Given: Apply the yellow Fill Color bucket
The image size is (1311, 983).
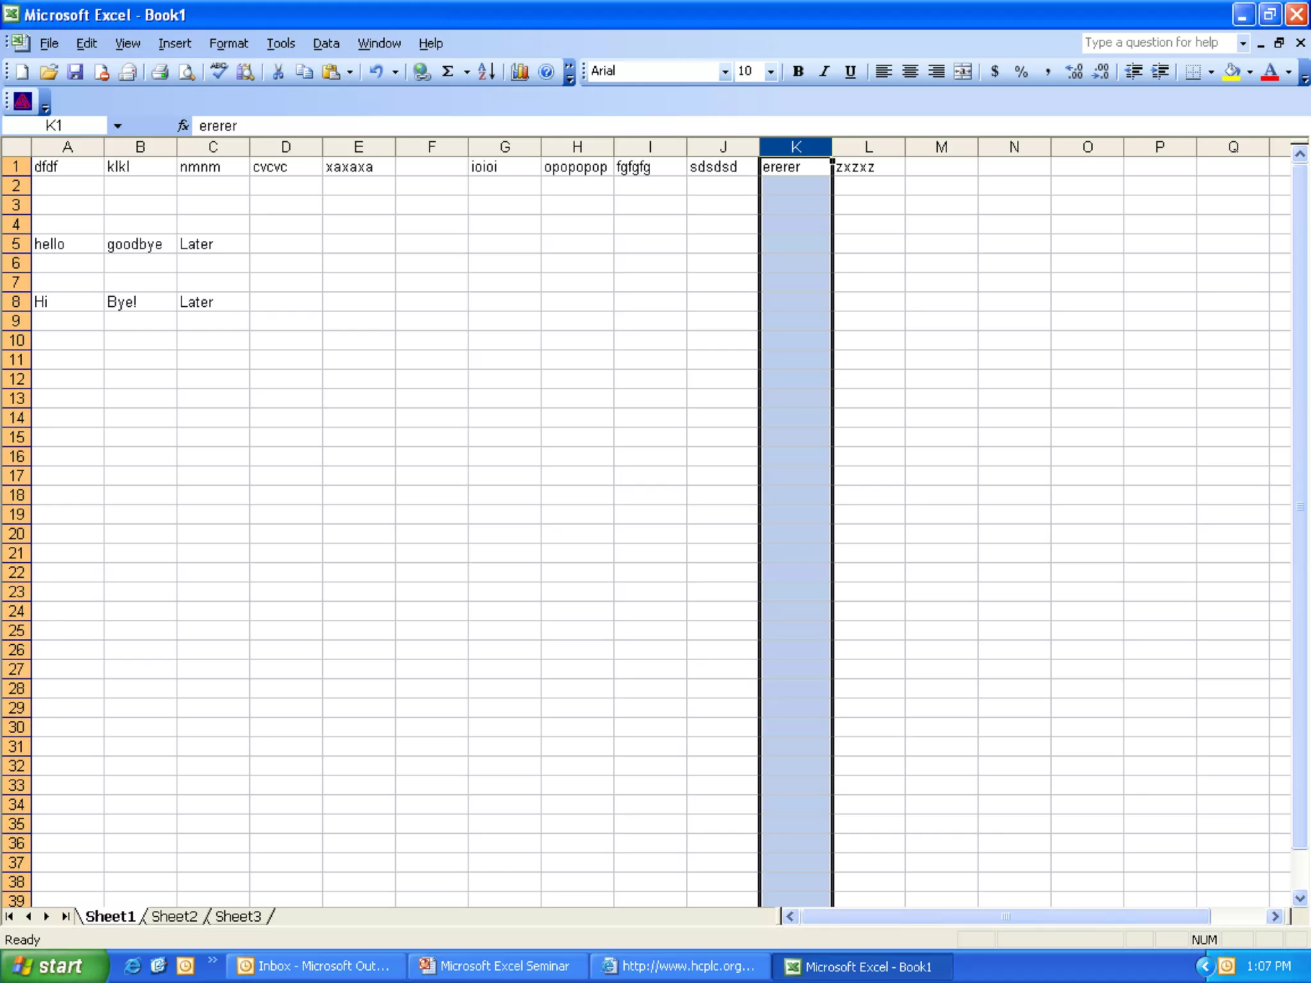Looking at the screenshot, I should click(1232, 72).
